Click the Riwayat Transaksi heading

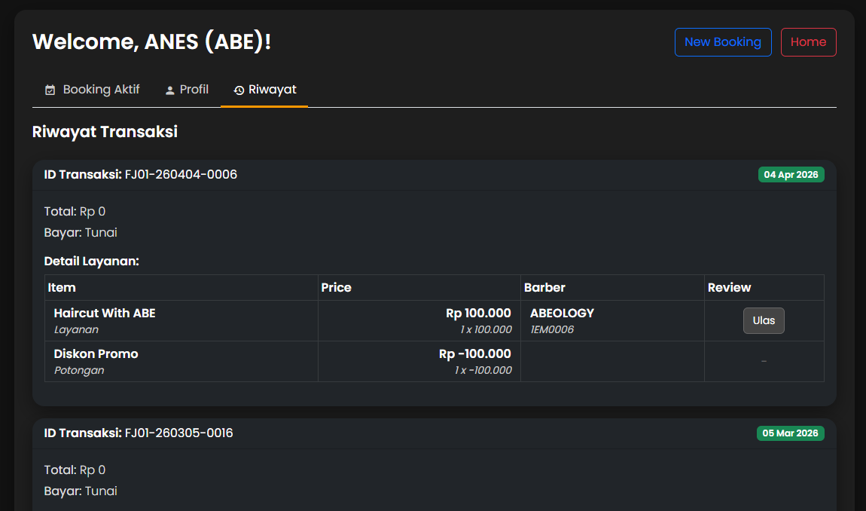(105, 132)
